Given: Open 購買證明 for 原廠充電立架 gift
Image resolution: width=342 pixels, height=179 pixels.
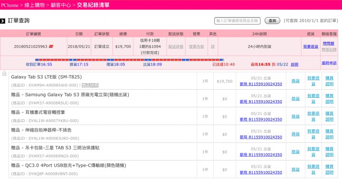Looking at the screenshot, I should 329,99.
